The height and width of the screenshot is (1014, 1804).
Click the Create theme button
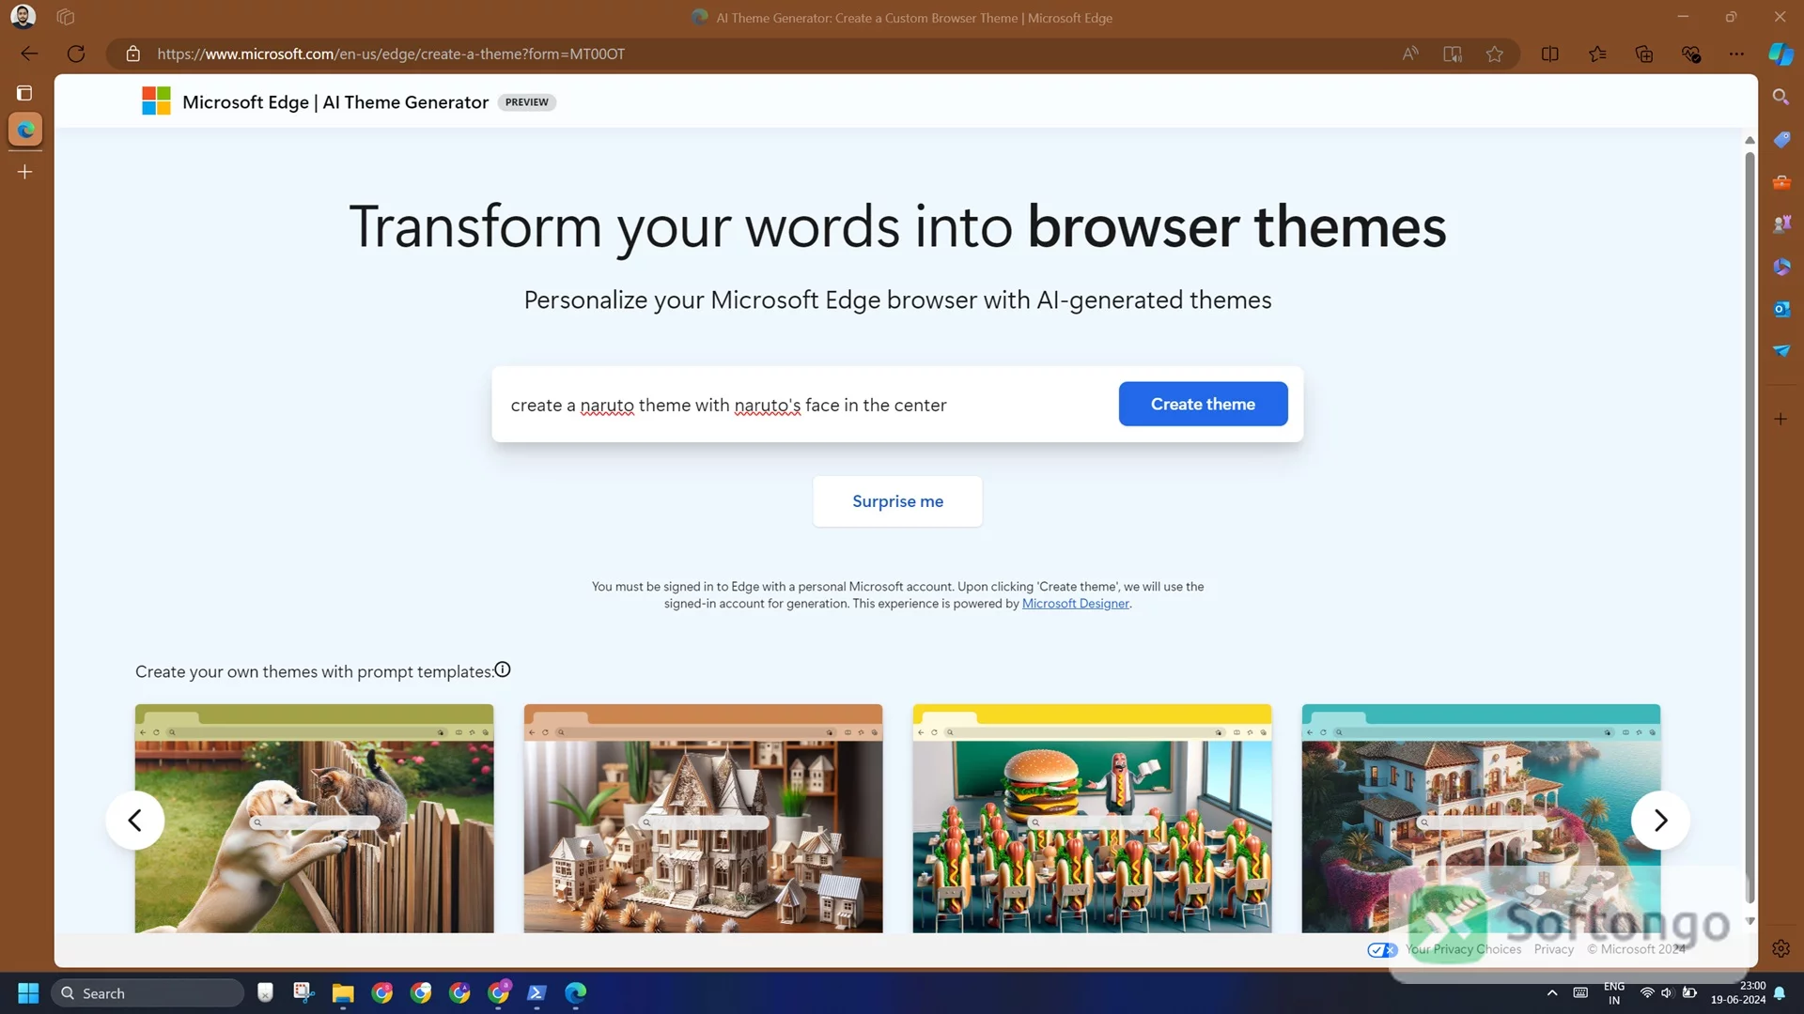pos(1203,404)
